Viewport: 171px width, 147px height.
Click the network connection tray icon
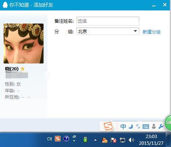(x=122, y=140)
